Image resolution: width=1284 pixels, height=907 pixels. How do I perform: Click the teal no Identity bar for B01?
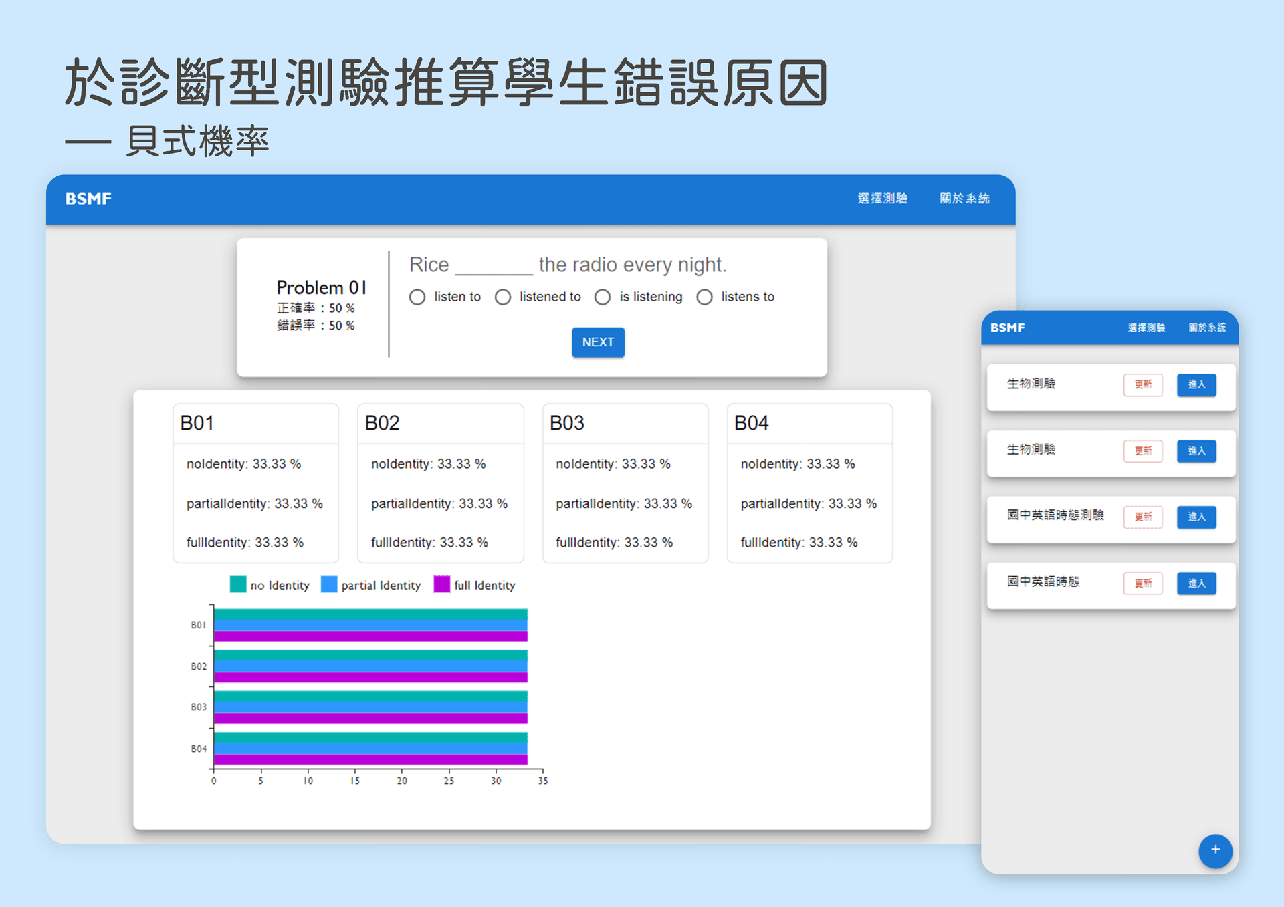(x=370, y=614)
